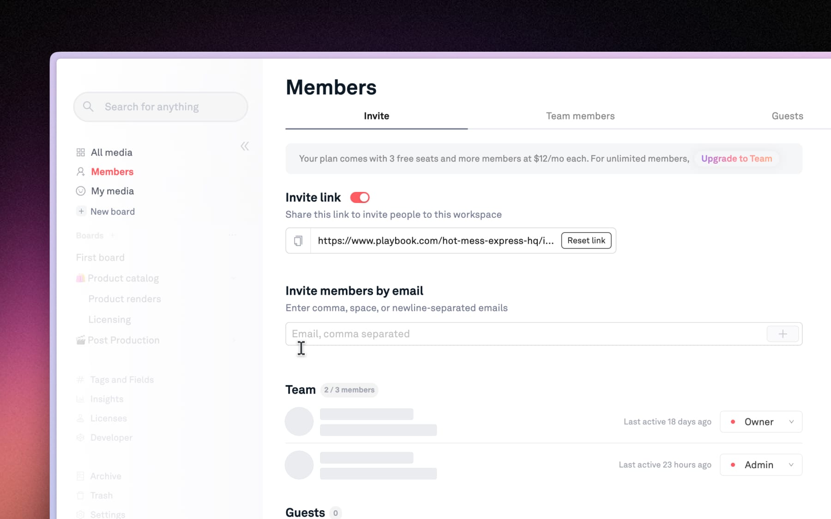Viewport: 831px width, 519px height.
Task: Open Product renders sub-board
Action: (125, 299)
